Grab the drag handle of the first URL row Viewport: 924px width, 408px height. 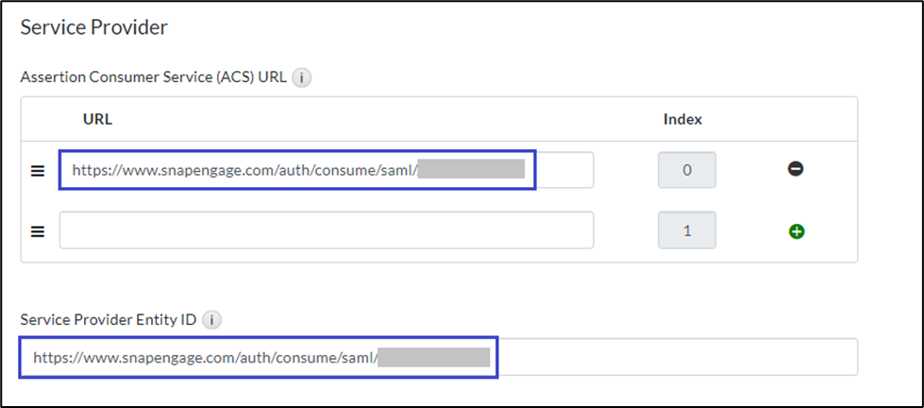click(39, 171)
